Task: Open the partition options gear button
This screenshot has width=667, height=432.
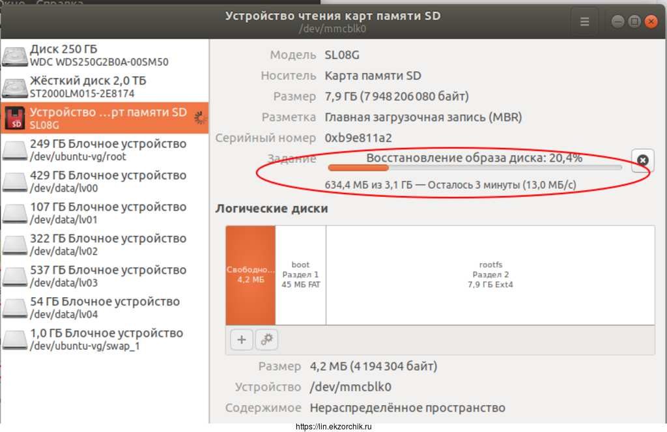Action: point(266,339)
